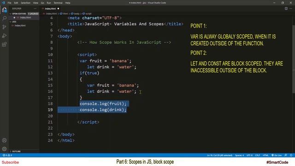Click the errors and warnings status indicator

click(x=7, y=155)
